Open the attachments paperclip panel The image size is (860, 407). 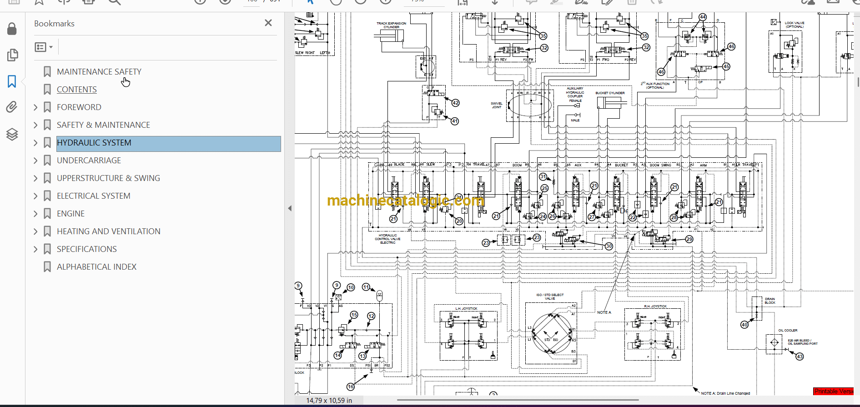pos(12,107)
